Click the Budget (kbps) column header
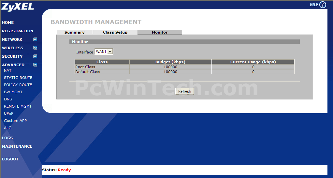The width and height of the screenshot is (333, 178). 170,62
